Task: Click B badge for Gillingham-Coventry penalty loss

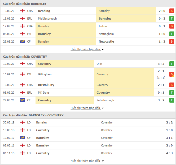Action: (x=171, y=74)
